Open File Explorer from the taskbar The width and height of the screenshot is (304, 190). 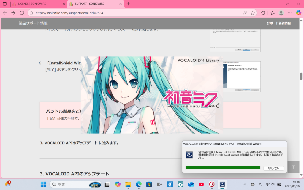click(x=128, y=184)
